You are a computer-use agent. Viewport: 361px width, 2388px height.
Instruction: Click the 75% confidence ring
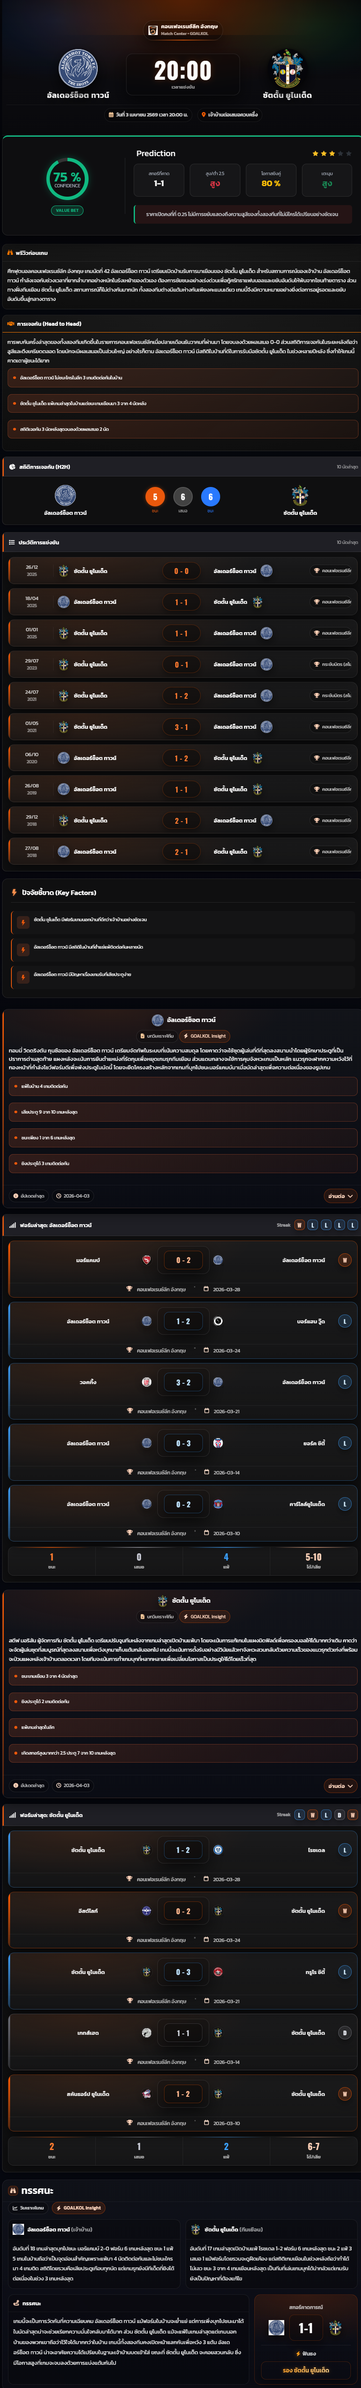point(67,178)
